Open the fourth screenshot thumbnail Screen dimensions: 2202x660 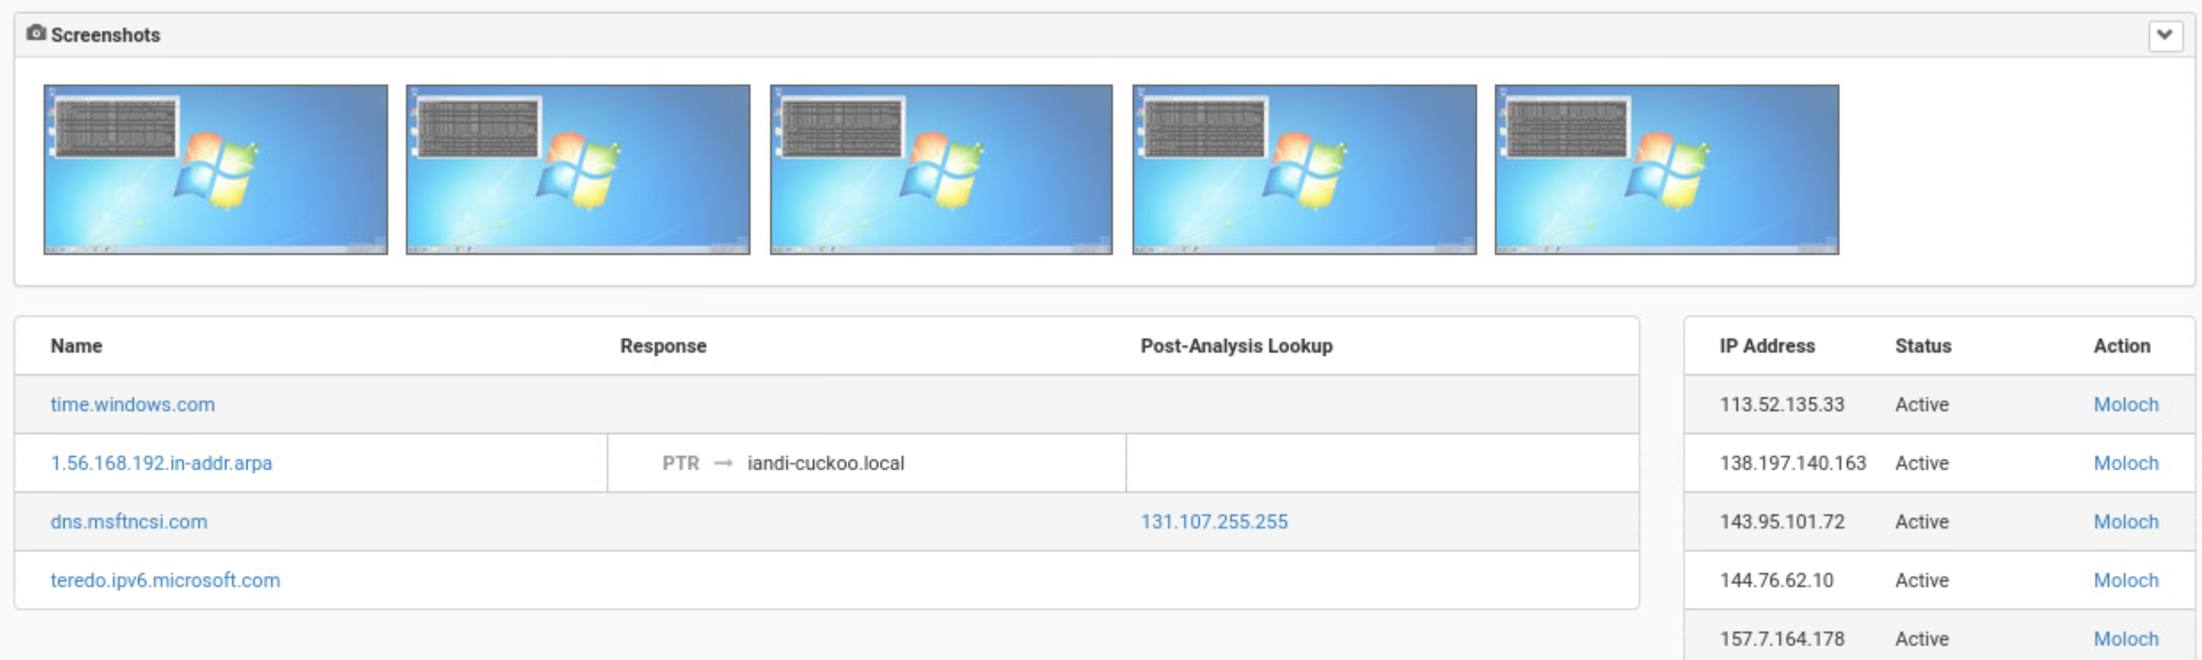pyautogui.click(x=1304, y=169)
